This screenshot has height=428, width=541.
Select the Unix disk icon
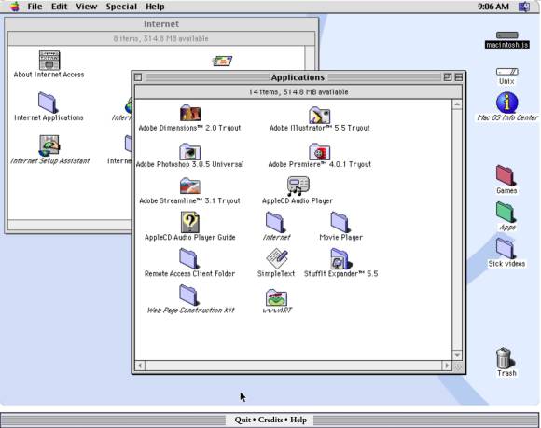click(x=506, y=72)
